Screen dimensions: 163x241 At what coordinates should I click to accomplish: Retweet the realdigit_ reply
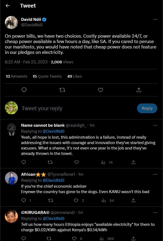50,162
